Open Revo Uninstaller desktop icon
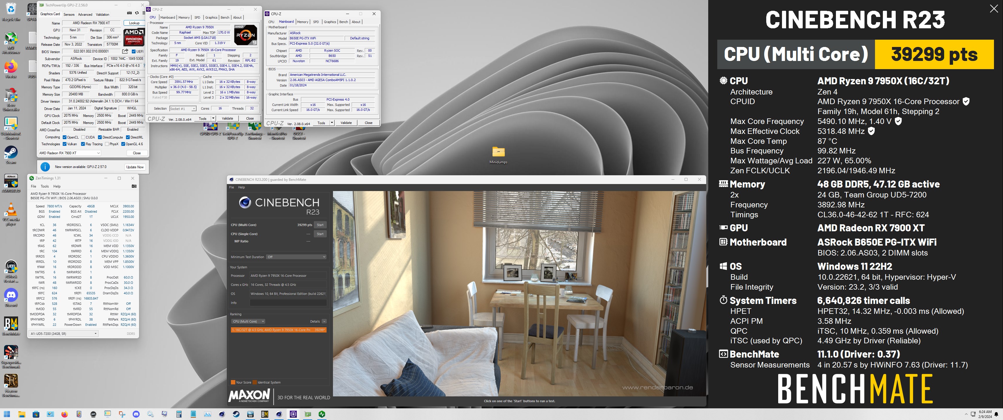Image resolution: width=1003 pixels, height=420 pixels. coord(11,100)
